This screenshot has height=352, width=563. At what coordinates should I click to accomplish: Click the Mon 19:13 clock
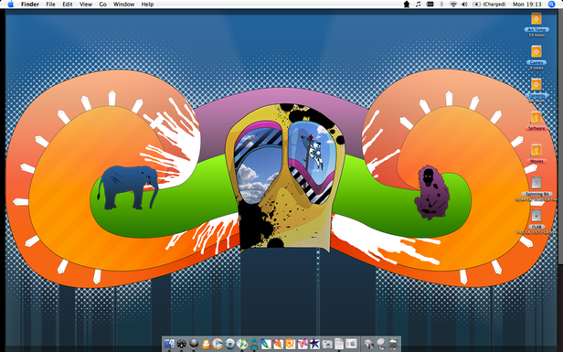pyautogui.click(x=526, y=5)
